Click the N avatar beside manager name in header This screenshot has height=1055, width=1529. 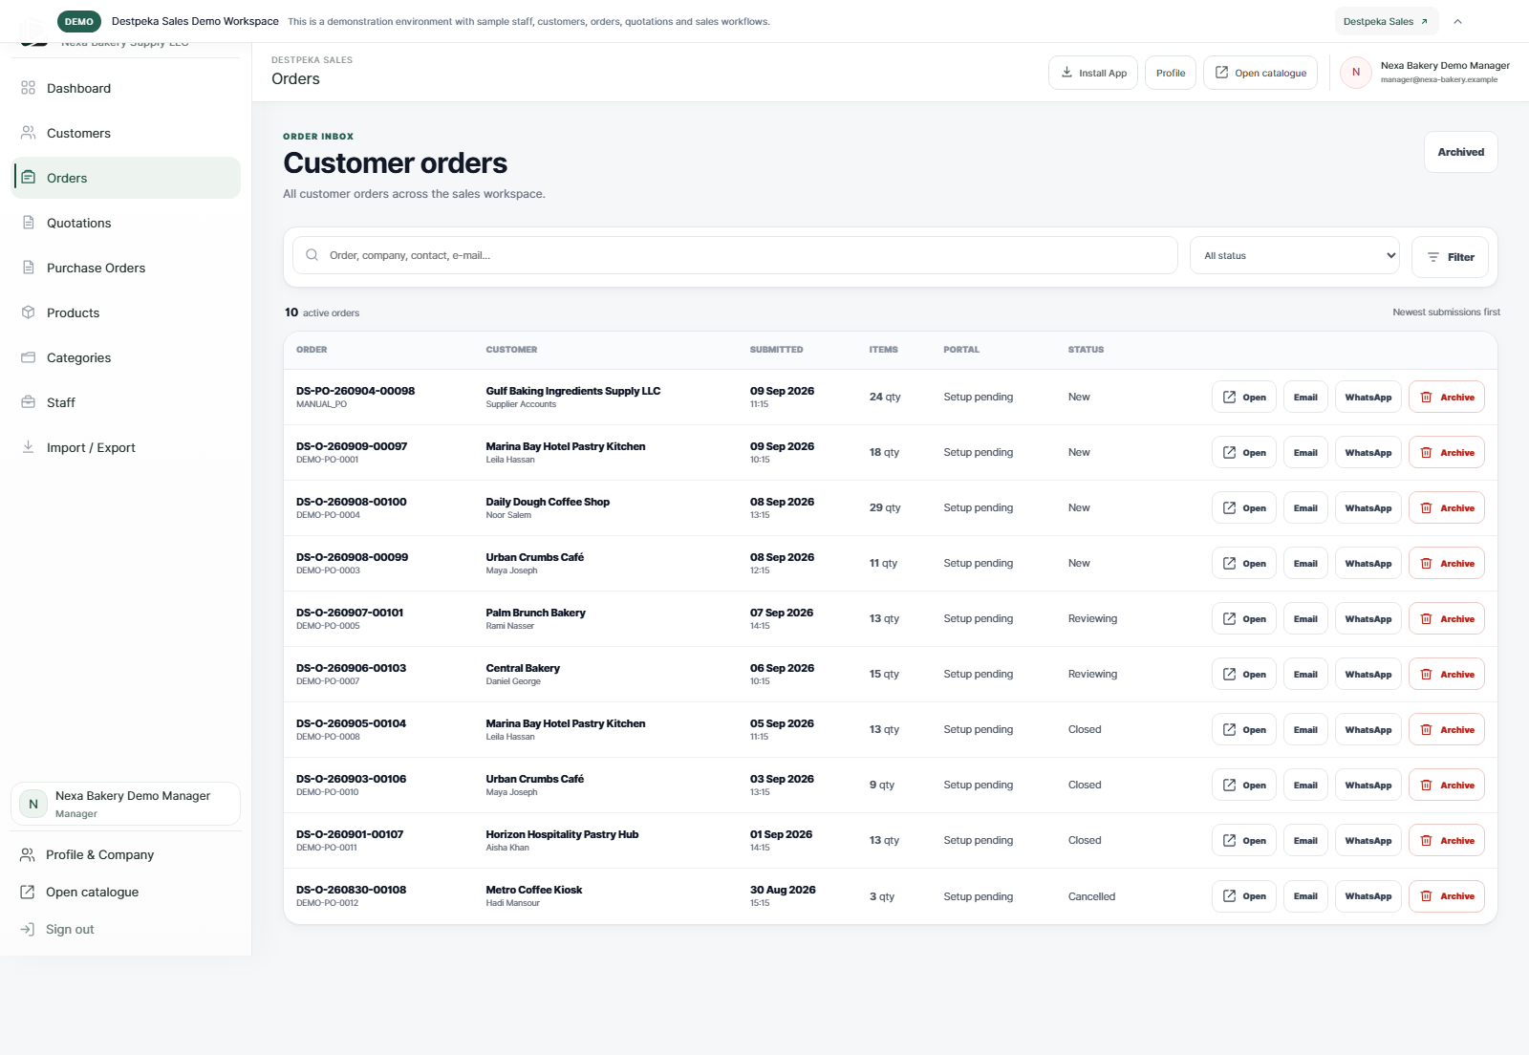point(1355,73)
